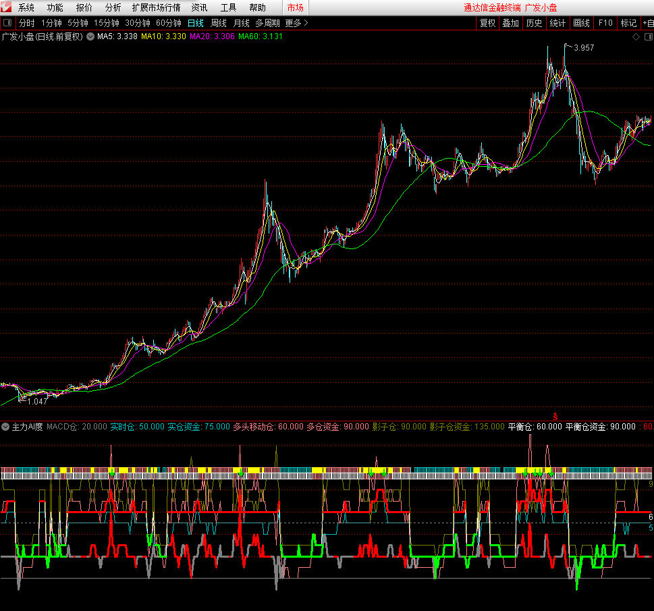Click the 主力AI度 indicator name

click(x=27, y=427)
